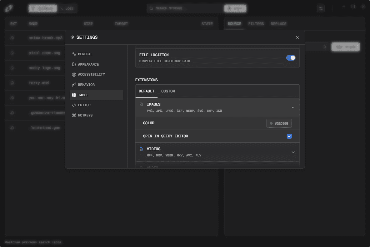Screen dimensions: 370x247
Task: Click the Images file-type icon
Action: [141, 104]
